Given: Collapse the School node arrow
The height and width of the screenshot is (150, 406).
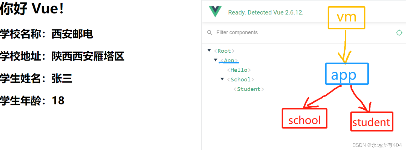Looking at the screenshot, I should point(222,79).
